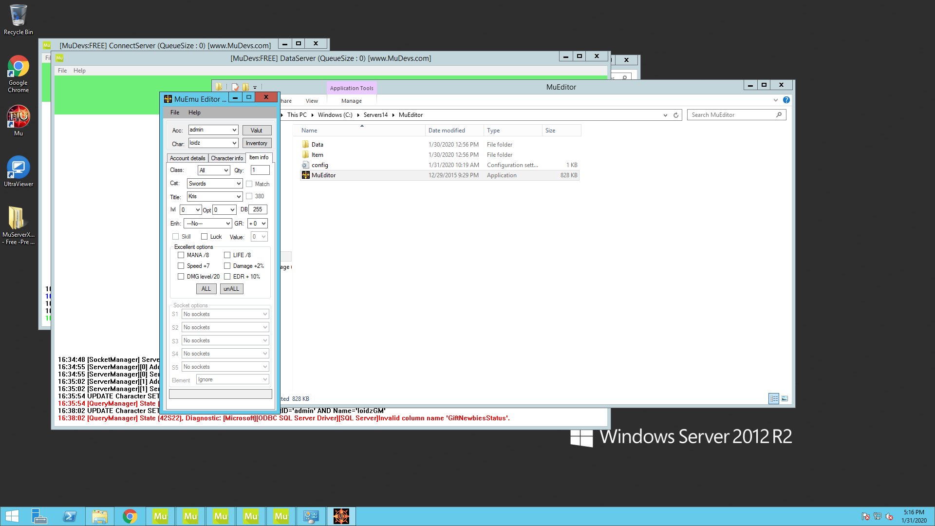Open the Class dropdown showing All
Viewport: 935px width, 526px height.
tap(213, 170)
